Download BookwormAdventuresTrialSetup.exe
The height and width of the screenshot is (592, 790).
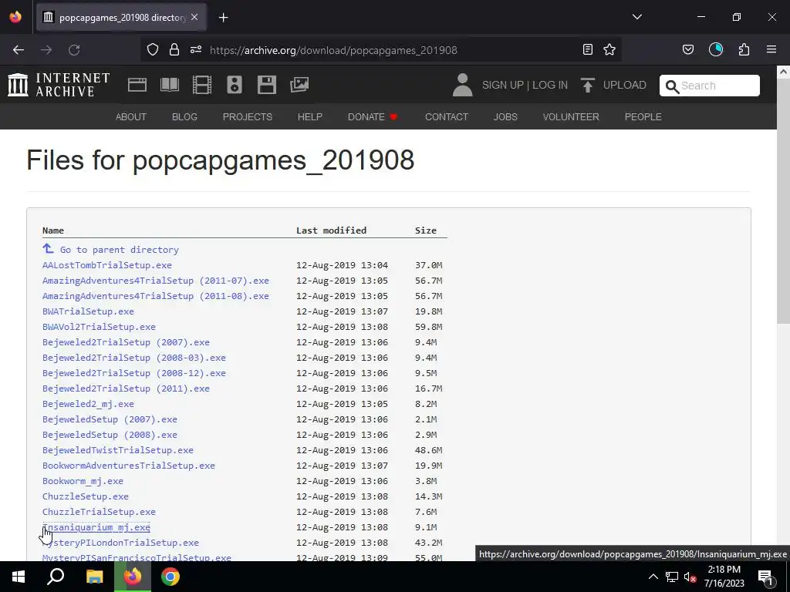click(x=129, y=466)
